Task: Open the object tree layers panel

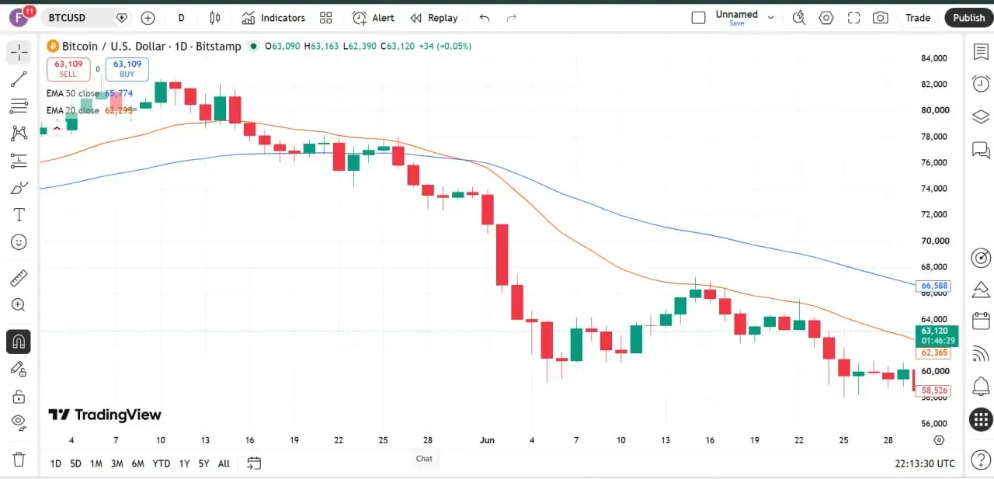Action: tap(981, 116)
